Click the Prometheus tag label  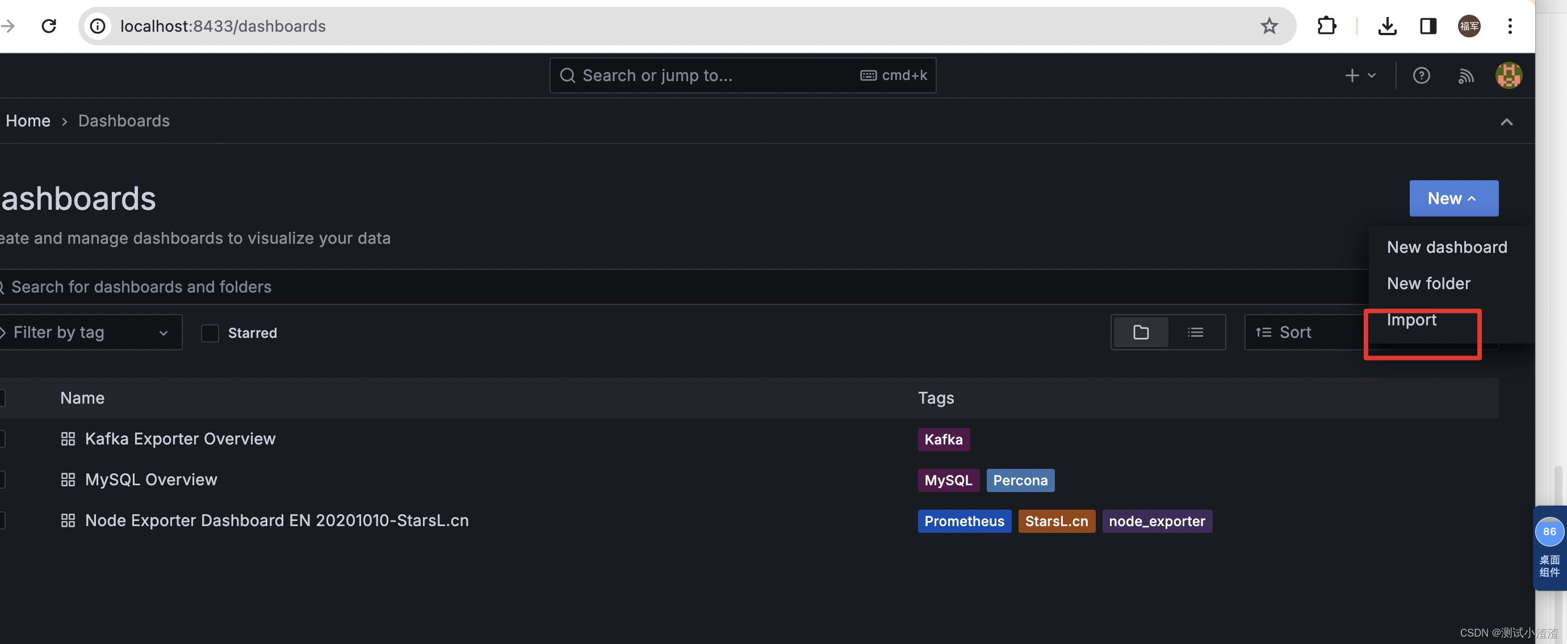(x=963, y=522)
